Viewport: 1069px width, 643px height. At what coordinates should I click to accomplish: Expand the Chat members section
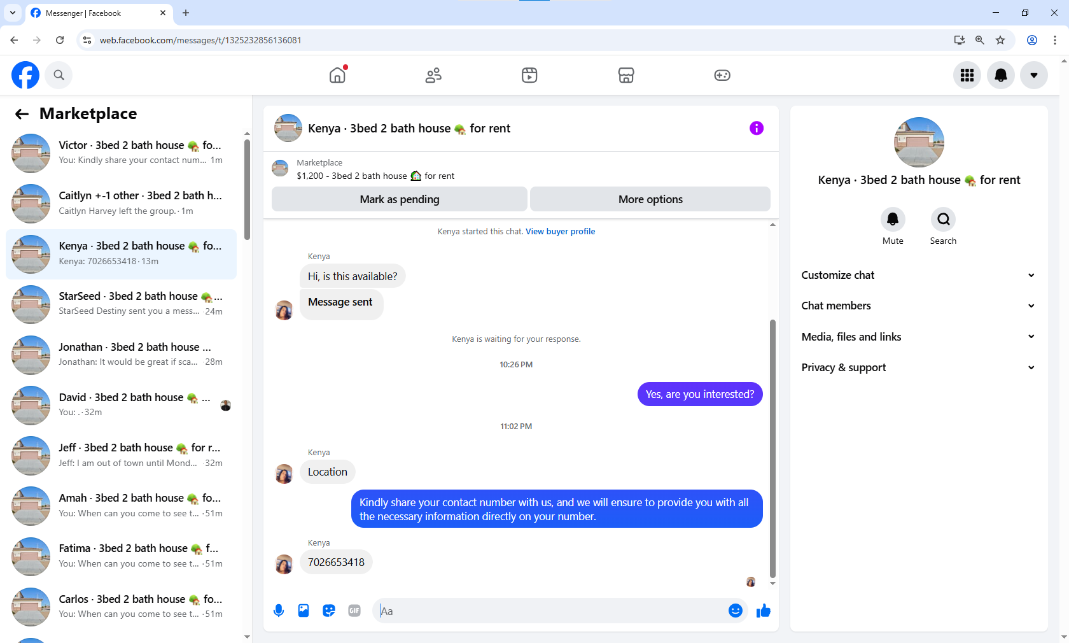point(918,306)
